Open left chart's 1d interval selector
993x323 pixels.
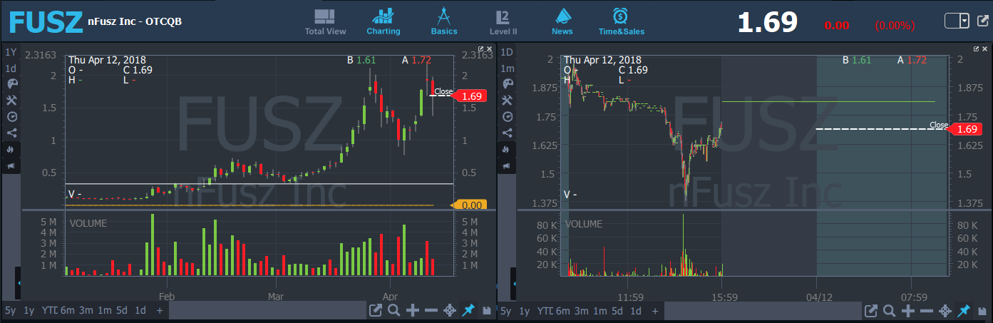pyautogui.click(x=11, y=68)
